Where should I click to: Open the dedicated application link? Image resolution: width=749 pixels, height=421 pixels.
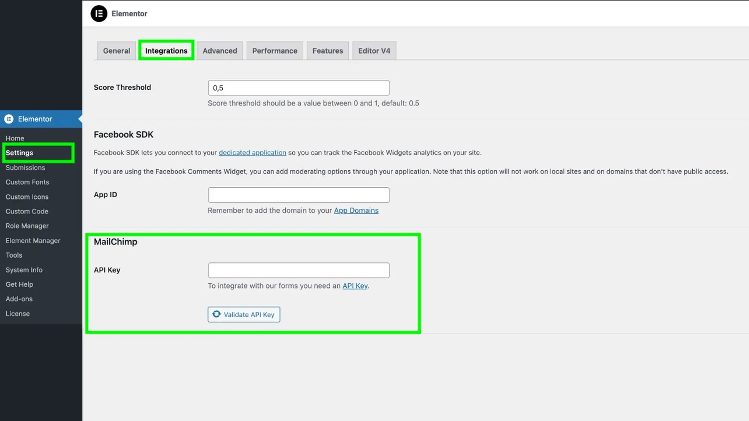(x=252, y=152)
